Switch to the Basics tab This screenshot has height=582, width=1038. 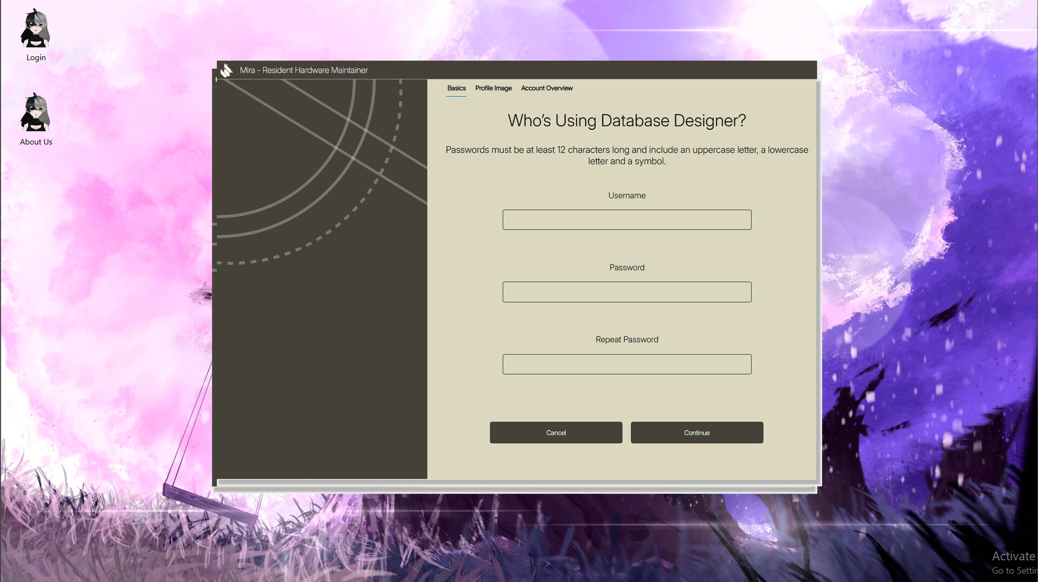(456, 88)
